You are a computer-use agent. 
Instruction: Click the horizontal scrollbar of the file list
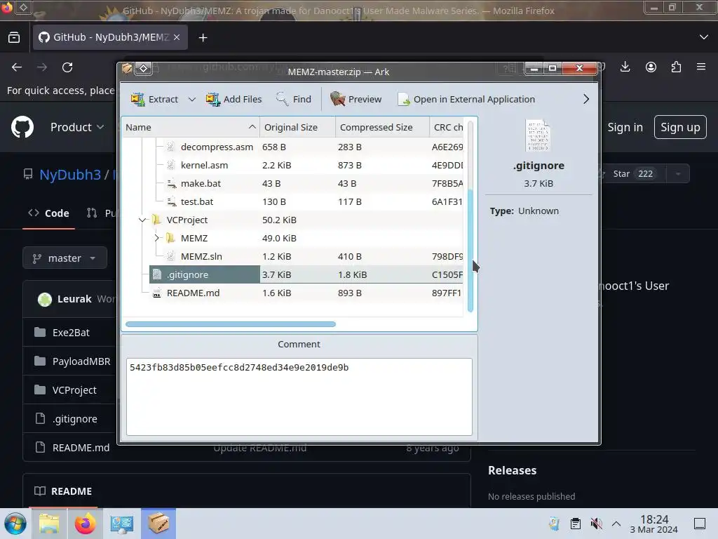point(230,324)
